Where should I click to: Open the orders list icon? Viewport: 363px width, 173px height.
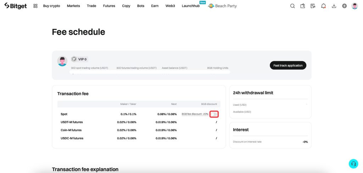point(313,6)
